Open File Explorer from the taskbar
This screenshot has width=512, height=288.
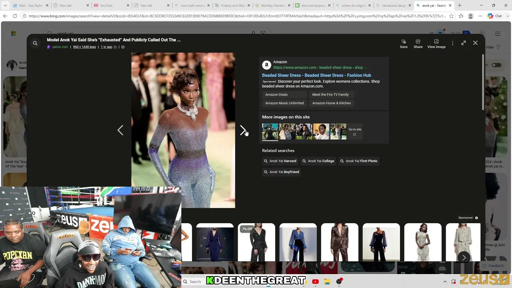pyautogui.click(x=327, y=282)
